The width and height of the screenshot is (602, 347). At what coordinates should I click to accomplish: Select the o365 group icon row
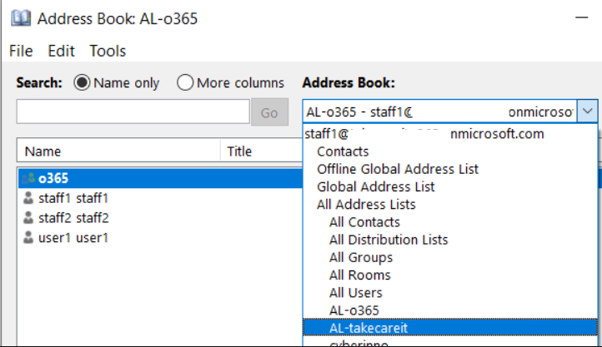(x=160, y=178)
